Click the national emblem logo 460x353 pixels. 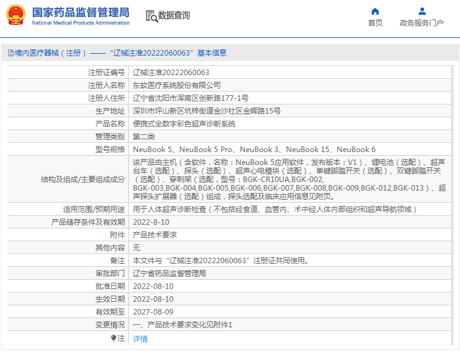[15, 15]
